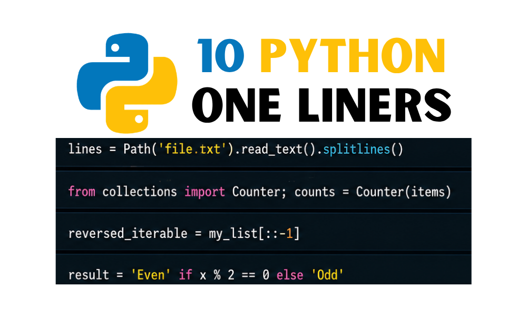Click the yellow "PYTHON" title word
The width and height of the screenshot is (527, 316).
click(353, 55)
